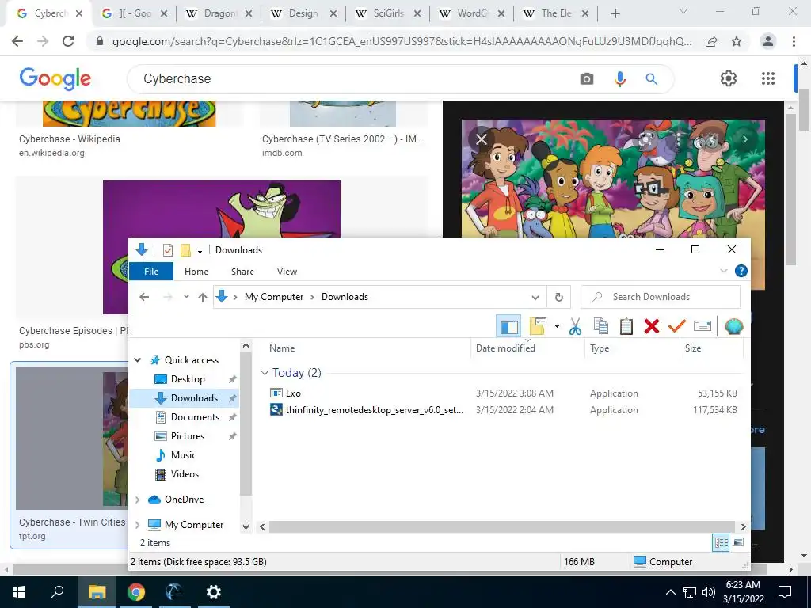Select the thinfinity_remotedesktop_server setup file
The height and width of the screenshot is (608, 811).
click(367, 410)
